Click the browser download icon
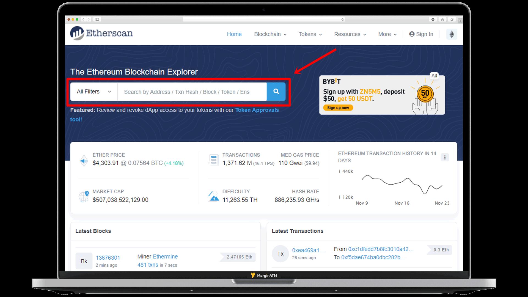The height and width of the screenshot is (297, 528). (x=433, y=19)
